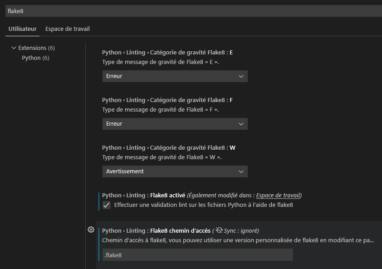Click chevron icon on F severity dropdown
Screen dimensions: 382x269
pos(242,123)
